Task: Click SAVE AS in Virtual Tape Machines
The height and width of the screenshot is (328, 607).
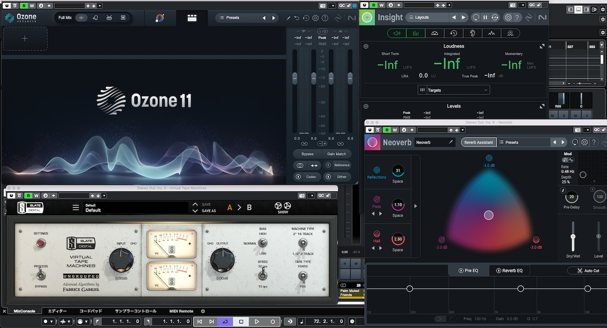Action: [x=209, y=211]
